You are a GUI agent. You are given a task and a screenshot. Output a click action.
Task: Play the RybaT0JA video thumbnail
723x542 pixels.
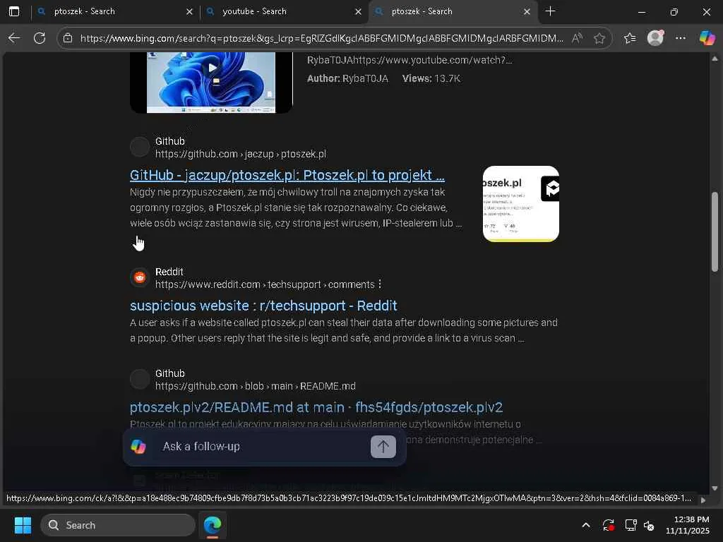(x=212, y=83)
